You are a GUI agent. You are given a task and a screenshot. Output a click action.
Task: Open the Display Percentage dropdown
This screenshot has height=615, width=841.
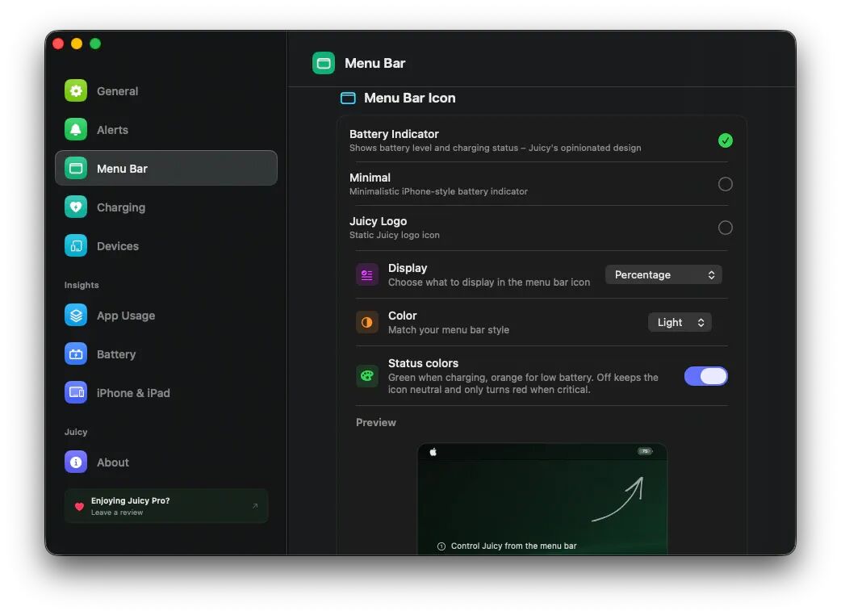point(663,274)
